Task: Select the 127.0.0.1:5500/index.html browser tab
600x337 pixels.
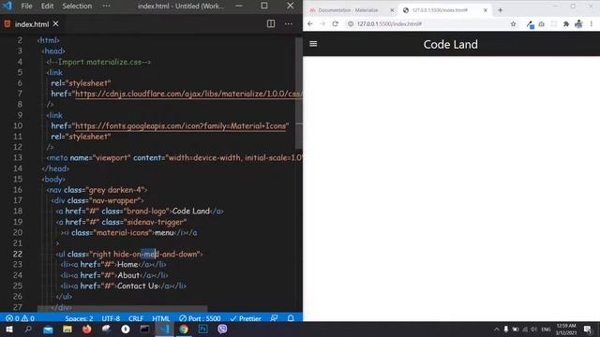Action: click(x=440, y=10)
